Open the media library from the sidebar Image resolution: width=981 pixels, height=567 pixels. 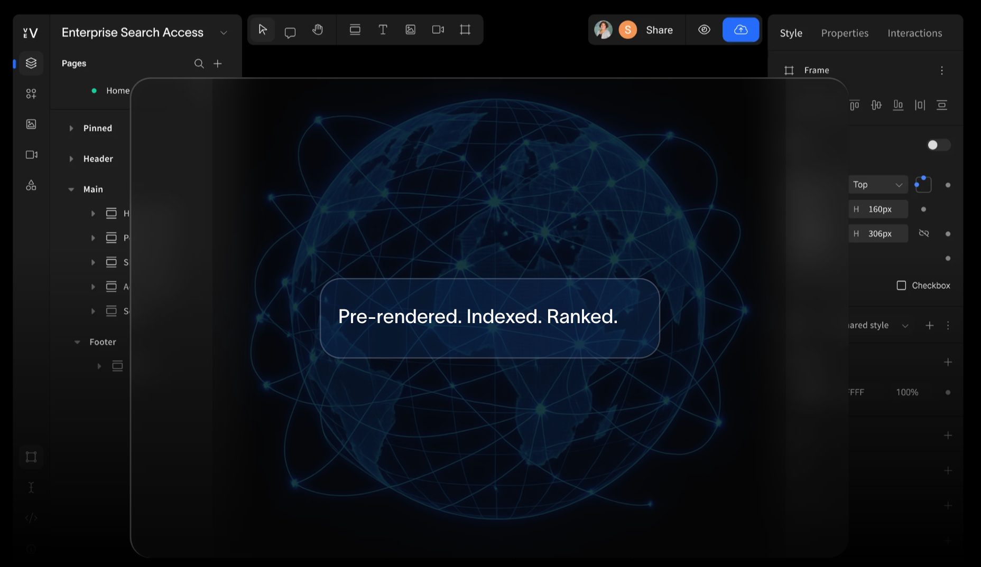point(31,124)
